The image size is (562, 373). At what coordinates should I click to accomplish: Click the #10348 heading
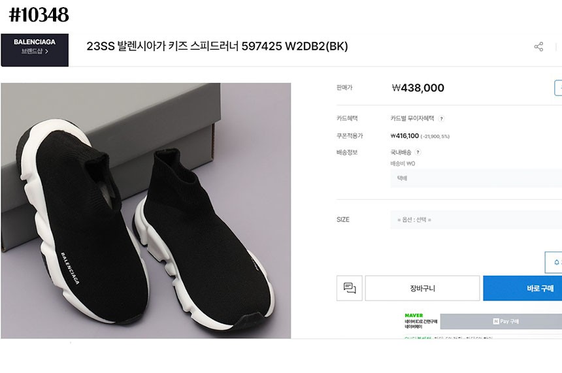39,14
